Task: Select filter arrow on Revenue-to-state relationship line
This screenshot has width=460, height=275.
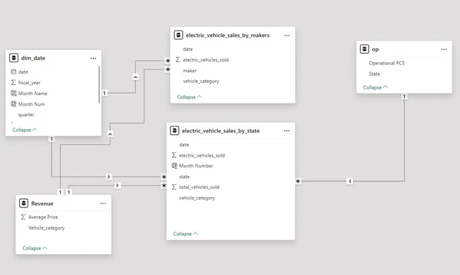Action: 117,186
